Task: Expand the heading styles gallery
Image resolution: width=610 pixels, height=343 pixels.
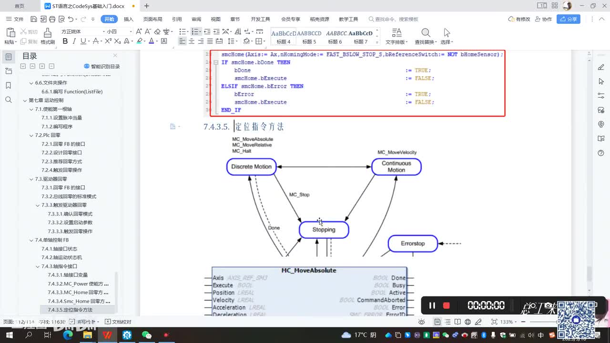Action: coord(377,42)
